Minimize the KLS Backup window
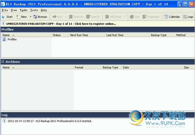195x135 pixels. (x=180, y=4)
